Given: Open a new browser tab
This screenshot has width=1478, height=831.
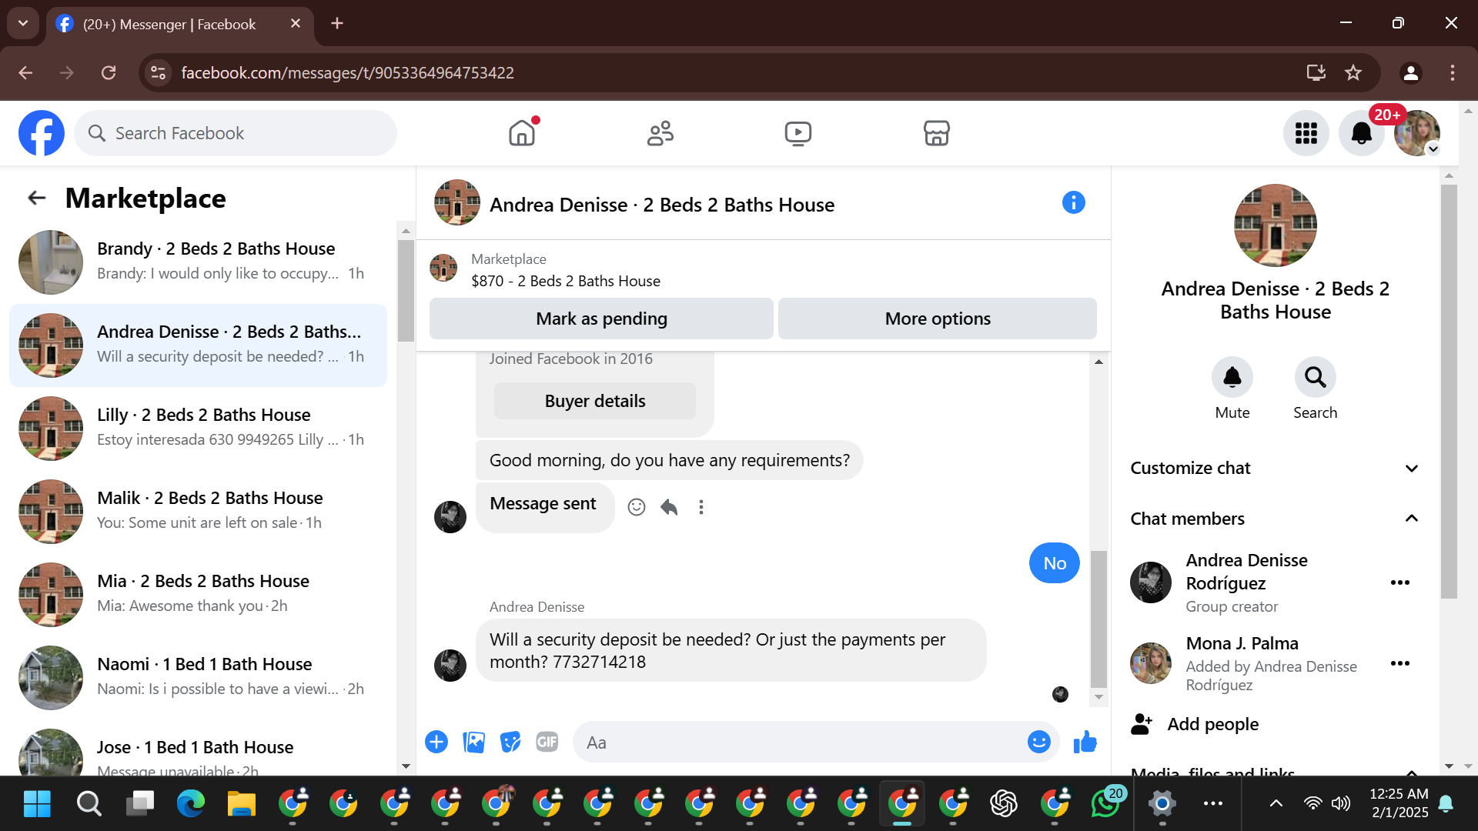Looking at the screenshot, I should coord(337,24).
